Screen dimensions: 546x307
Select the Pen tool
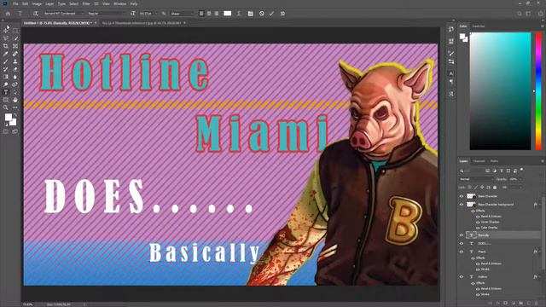[x=15, y=84]
